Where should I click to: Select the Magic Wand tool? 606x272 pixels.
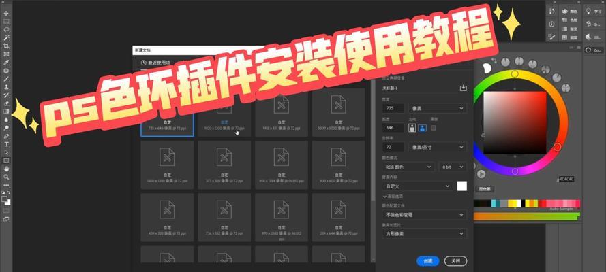7,38
